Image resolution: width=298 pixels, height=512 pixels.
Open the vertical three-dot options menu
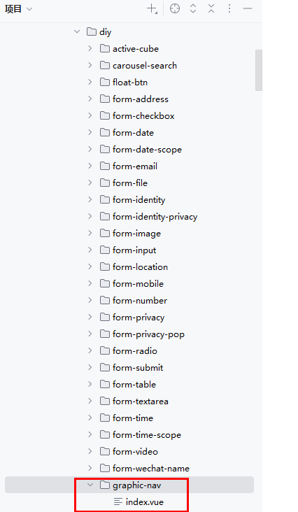pyautogui.click(x=229, y=9)
